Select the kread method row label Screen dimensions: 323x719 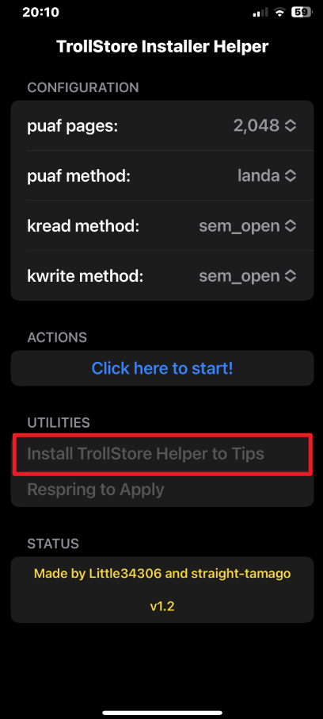click(83, 225)
